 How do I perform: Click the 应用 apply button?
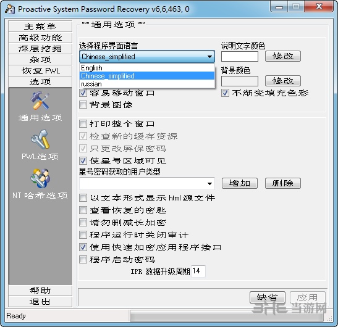coord(308,297)
